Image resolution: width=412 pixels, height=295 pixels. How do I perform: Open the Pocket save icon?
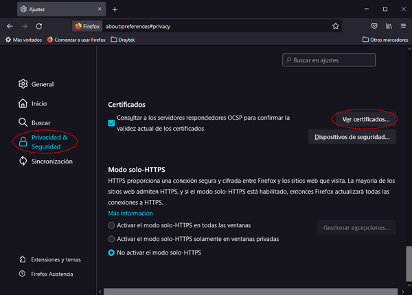[374, 26]
